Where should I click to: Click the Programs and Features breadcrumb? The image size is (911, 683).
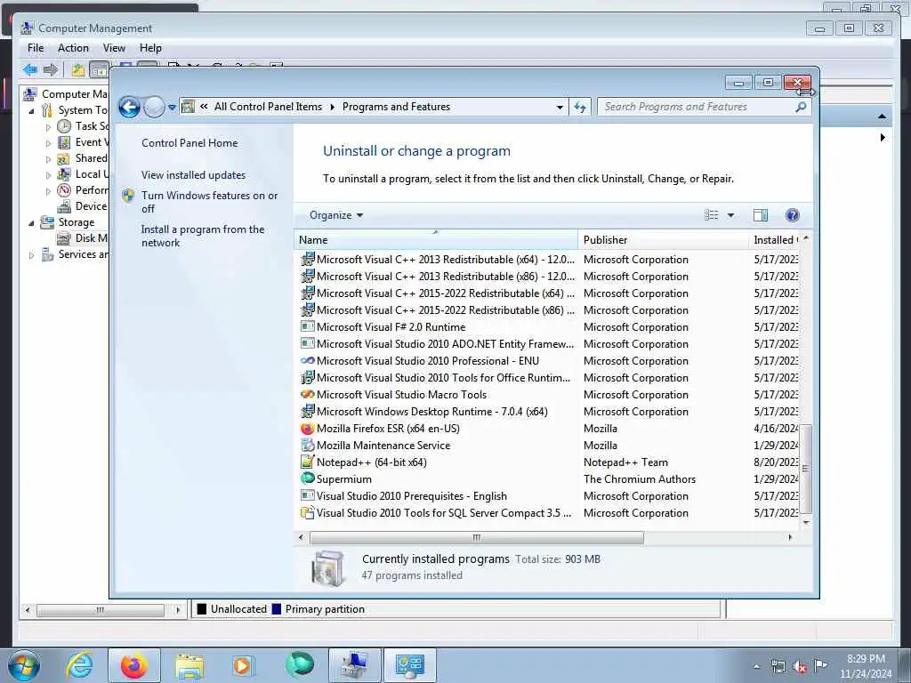click(396, 107)
